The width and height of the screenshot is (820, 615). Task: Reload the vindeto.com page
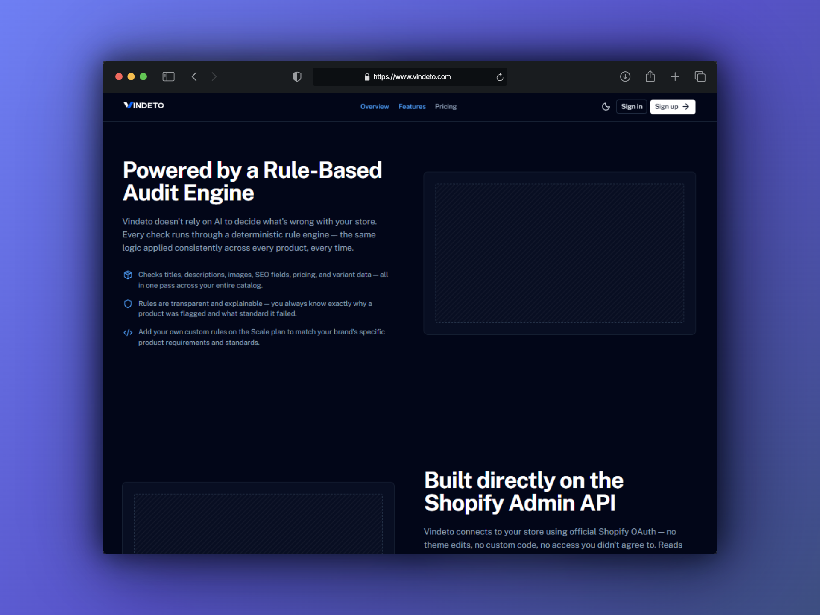[x=499, y=77]
